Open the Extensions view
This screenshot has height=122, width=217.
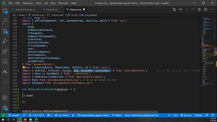point(5,51)
